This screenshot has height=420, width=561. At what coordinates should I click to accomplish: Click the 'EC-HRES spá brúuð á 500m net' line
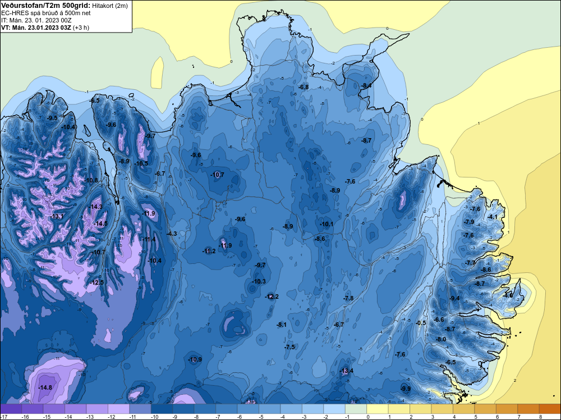point(46,13)
